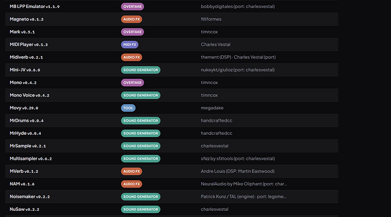Click the Tool badge for Movy
The width and height of the screenshot is (391, 217).
[x=128, y=108]
